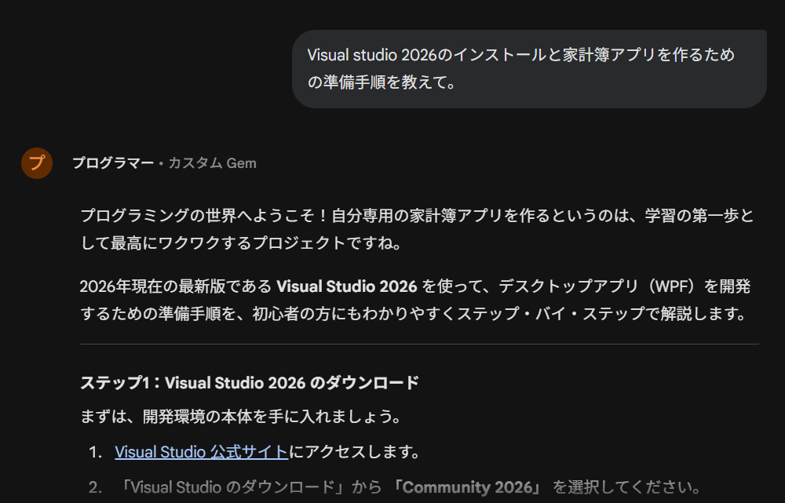Screen dimensions: 785x503
Task: Click にアクセスします text after the link
Action: [354, 452]
